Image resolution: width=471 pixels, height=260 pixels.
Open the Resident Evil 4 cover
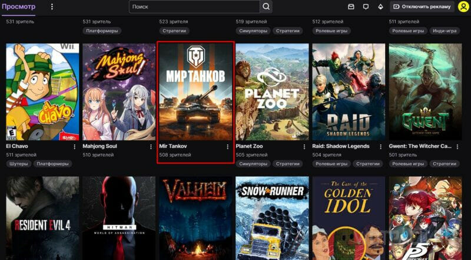pyautogui.click(x=42, y=218)
